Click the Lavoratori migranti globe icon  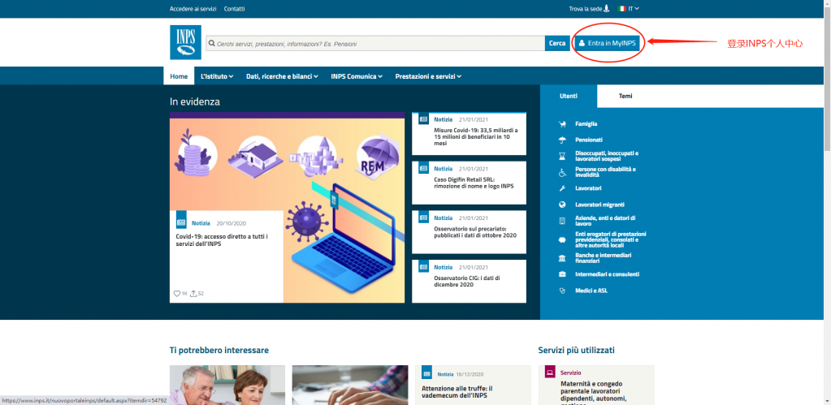click(561, 205)
